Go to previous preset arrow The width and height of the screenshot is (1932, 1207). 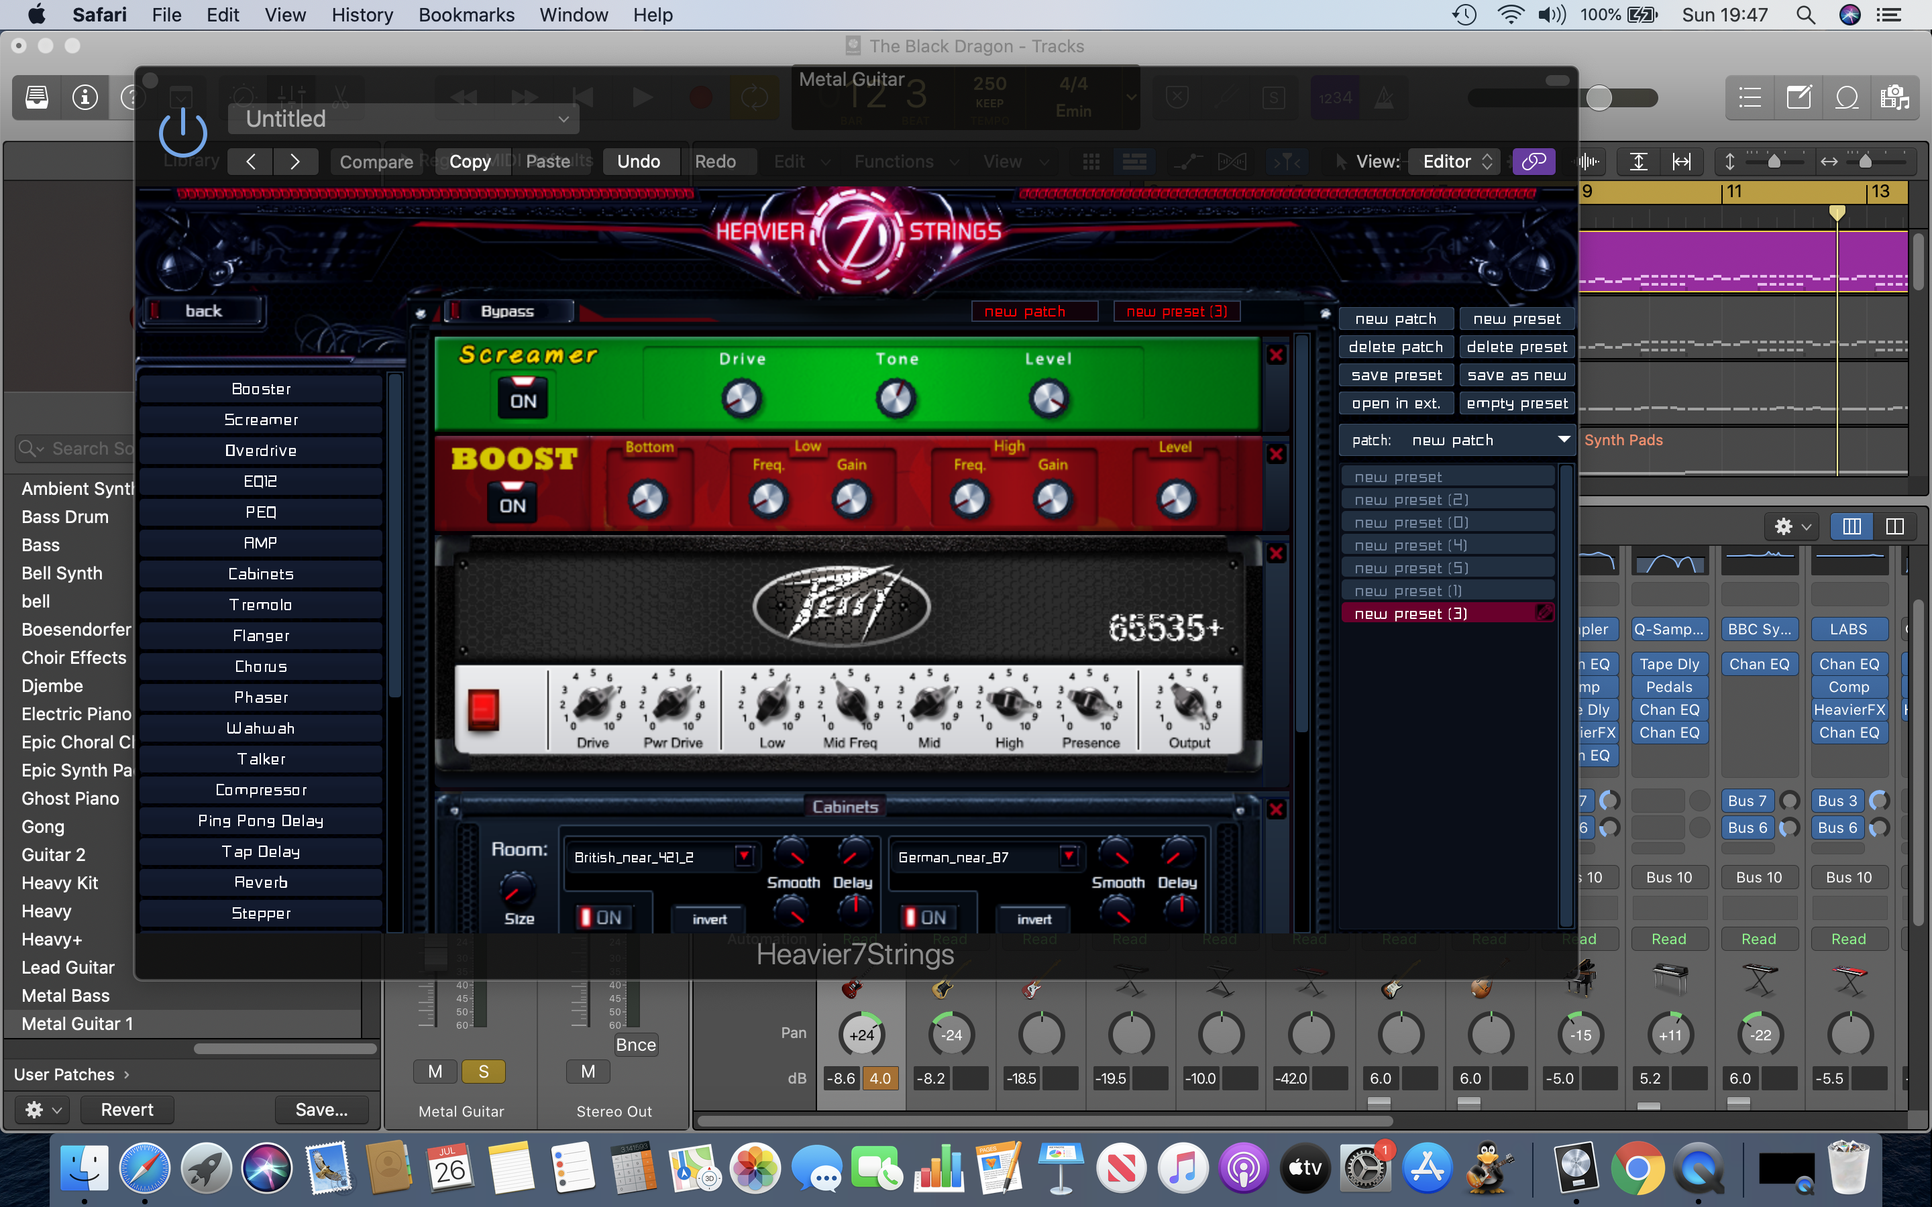coord(251,161)
